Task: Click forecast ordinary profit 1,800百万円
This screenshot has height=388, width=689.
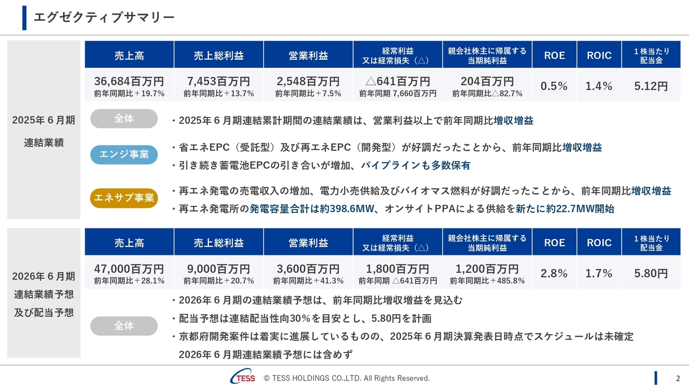Action: [398, 269]
